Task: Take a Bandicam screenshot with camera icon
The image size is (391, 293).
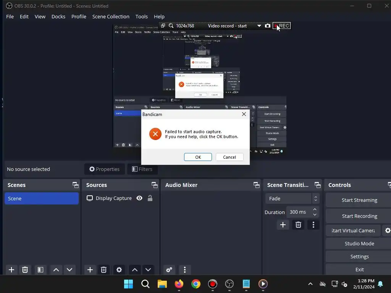Action: [x=268, y=26]
